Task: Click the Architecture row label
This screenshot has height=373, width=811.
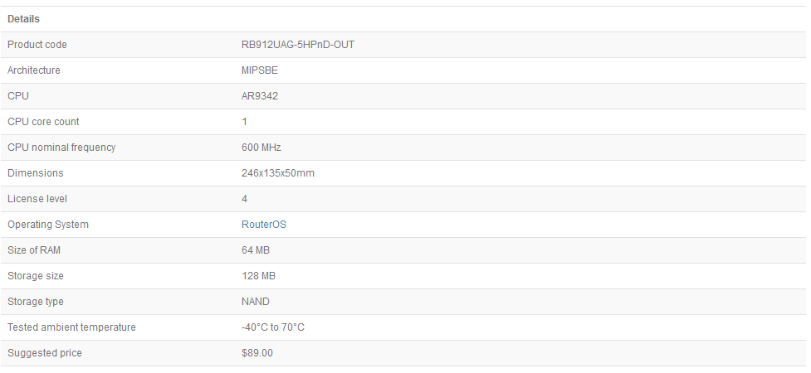Action: pos(34,70)
